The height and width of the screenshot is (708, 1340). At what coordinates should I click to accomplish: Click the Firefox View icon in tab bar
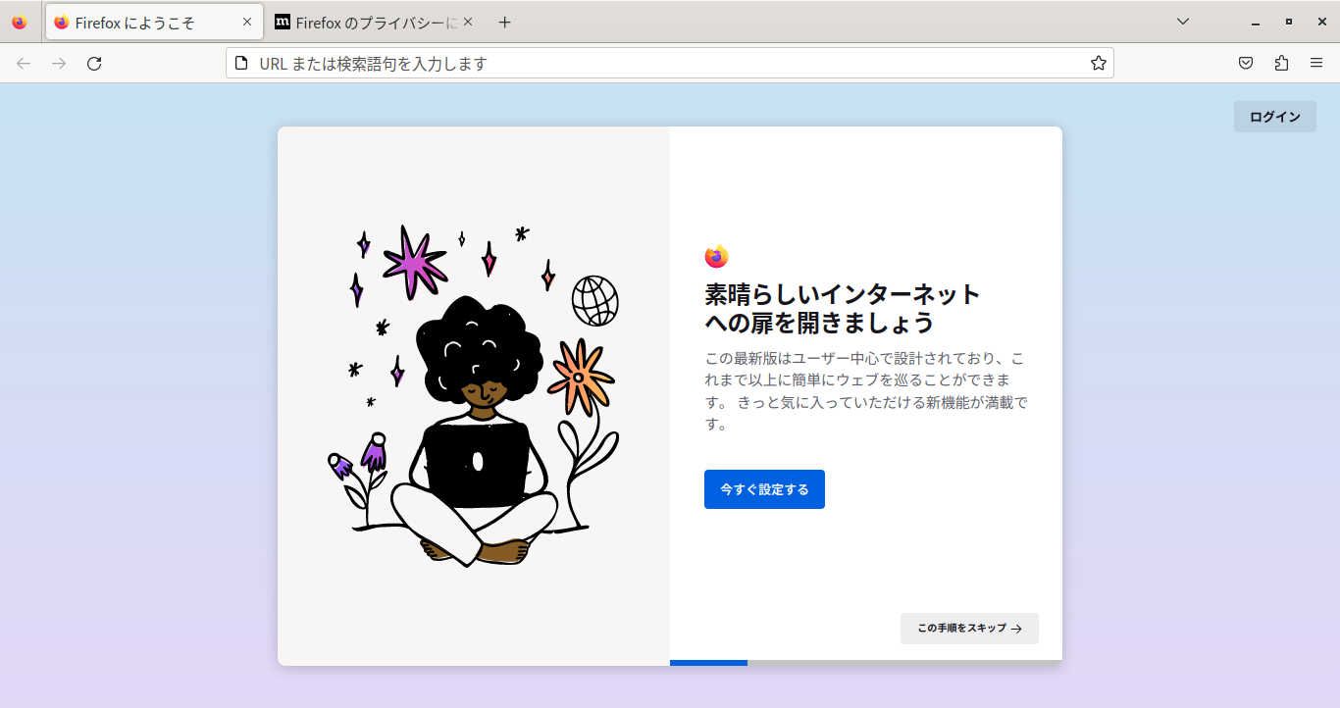(x=20, y=22)
